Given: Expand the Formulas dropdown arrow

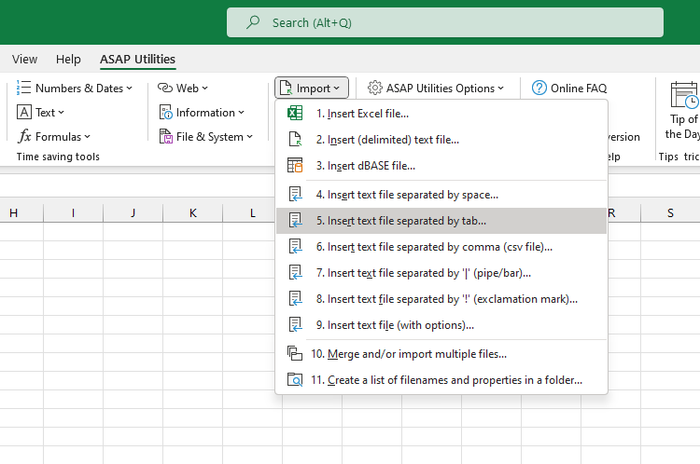Looking at the screenshot, I should pyautogui.click(x=88, y=137).
